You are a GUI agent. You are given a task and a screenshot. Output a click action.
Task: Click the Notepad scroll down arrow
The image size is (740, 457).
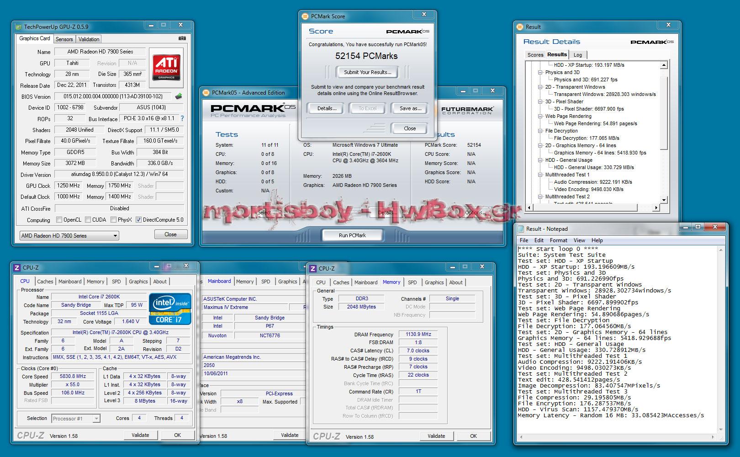(x=721, y=430)
